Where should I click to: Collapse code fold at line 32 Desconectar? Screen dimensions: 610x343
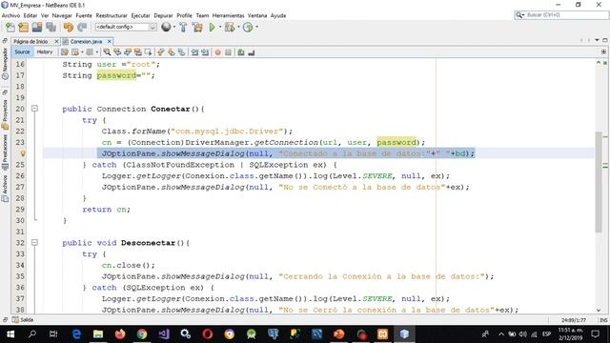[x=34, y=242]
